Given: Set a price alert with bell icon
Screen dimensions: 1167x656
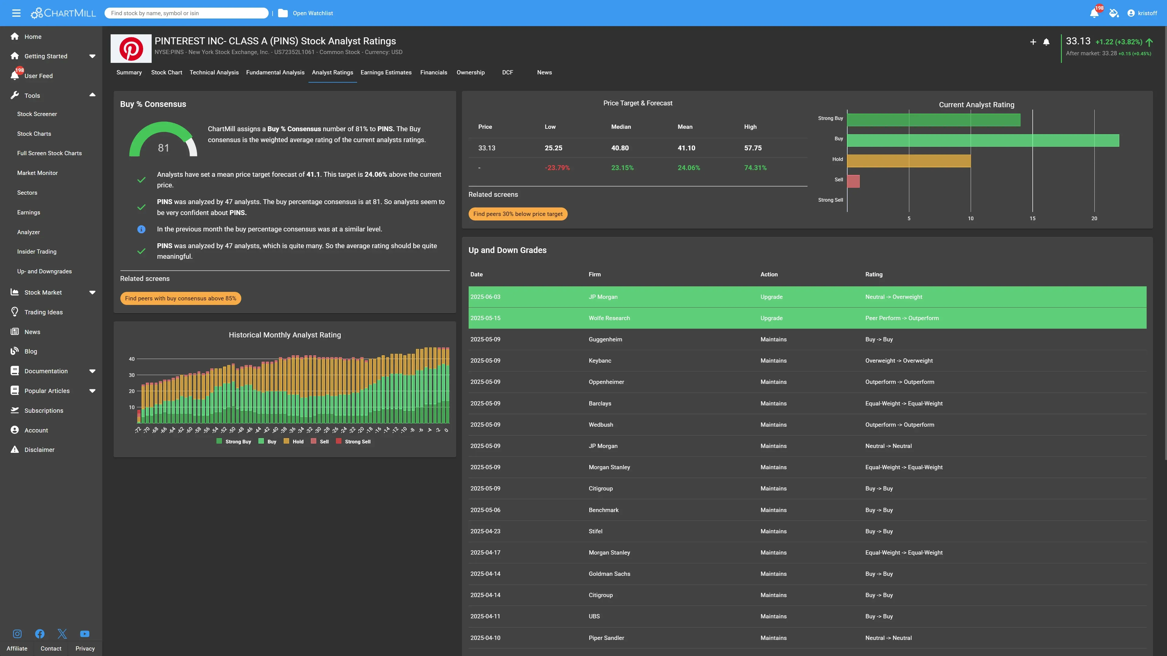Looking at the screenshot, I should 1046,42.
